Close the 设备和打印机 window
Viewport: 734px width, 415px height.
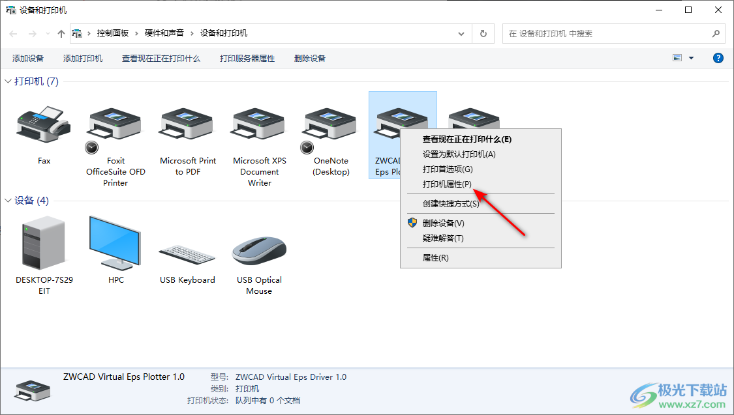(x=718, y=10)
